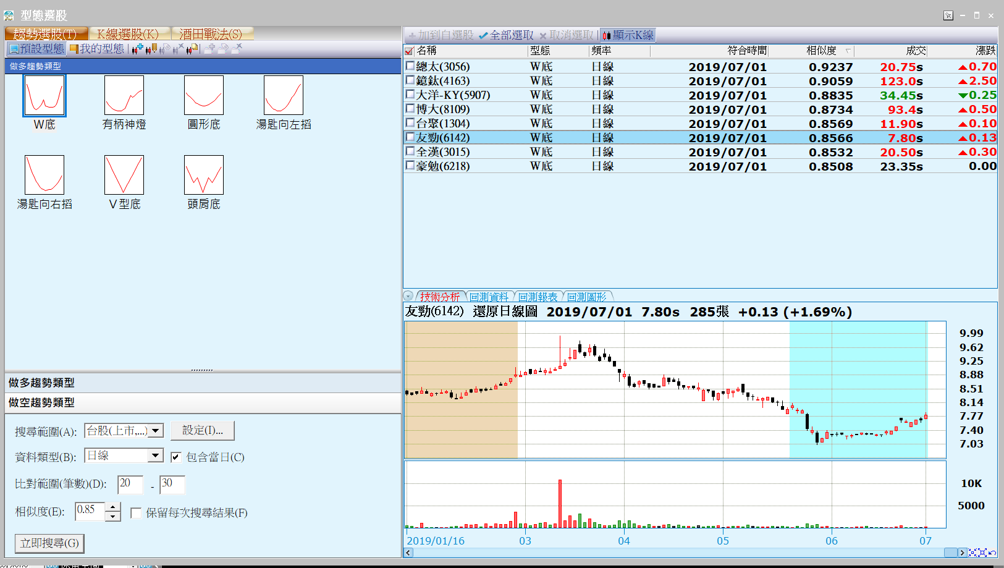The image size is (1004, 568).
Task: Click the 立即搜尋 button
Action: pyautogui.click(x=49, y=543)
